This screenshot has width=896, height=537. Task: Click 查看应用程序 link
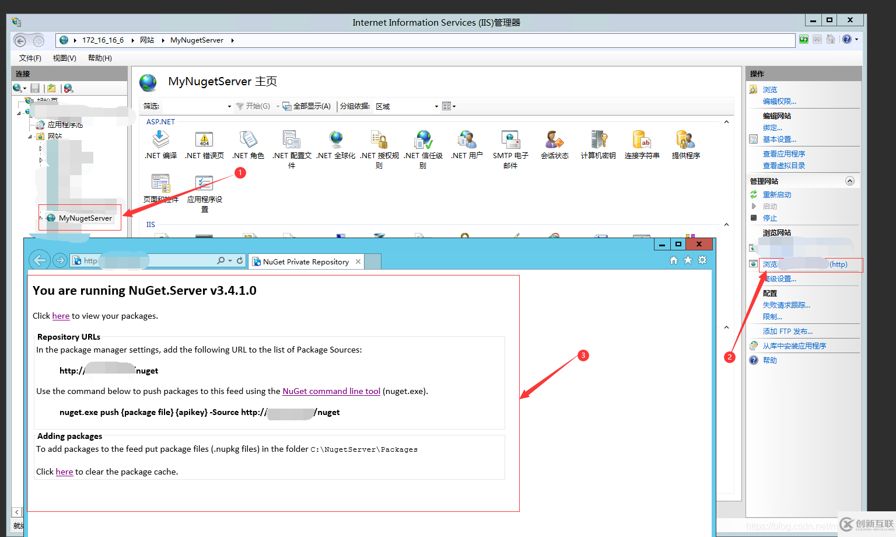pos(784,154)
